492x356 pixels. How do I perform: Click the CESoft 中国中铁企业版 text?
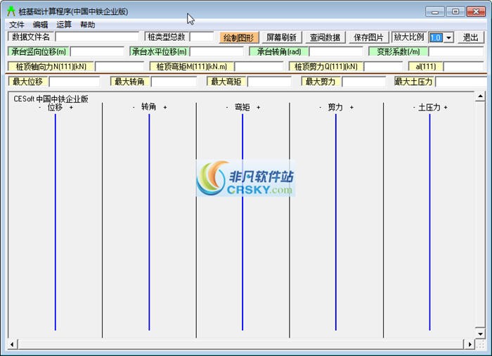[51, 98]
